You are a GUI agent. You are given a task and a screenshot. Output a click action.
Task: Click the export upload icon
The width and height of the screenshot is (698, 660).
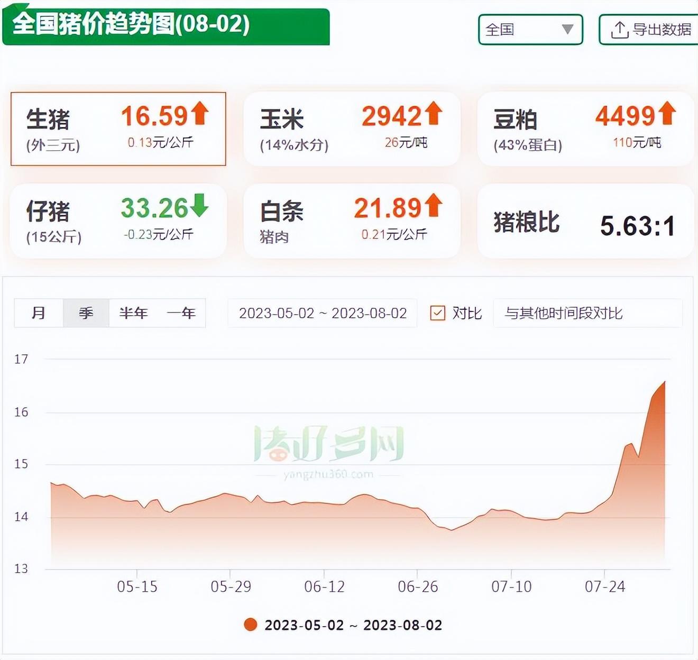click(619, 30)
